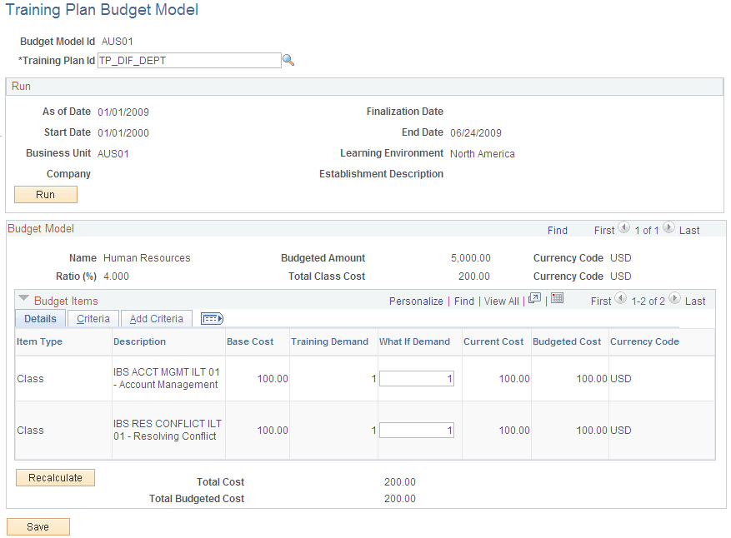Save the budget model changes
The height and width of the screenshot is (538, 731).
coord(38,526)
